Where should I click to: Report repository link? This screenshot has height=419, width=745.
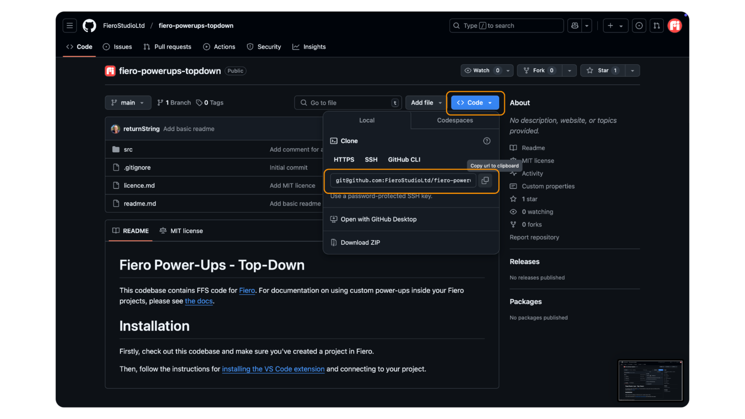click(x=534, y=237)
